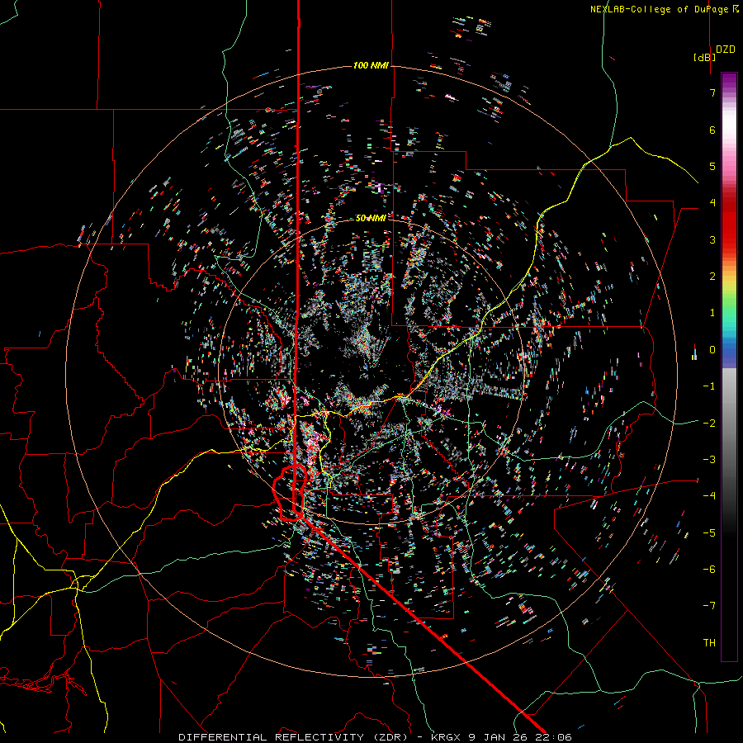The height and width of the screenshot is (743, 743).
Task: Click the -5 value on color scale
Action: point(709,533)
